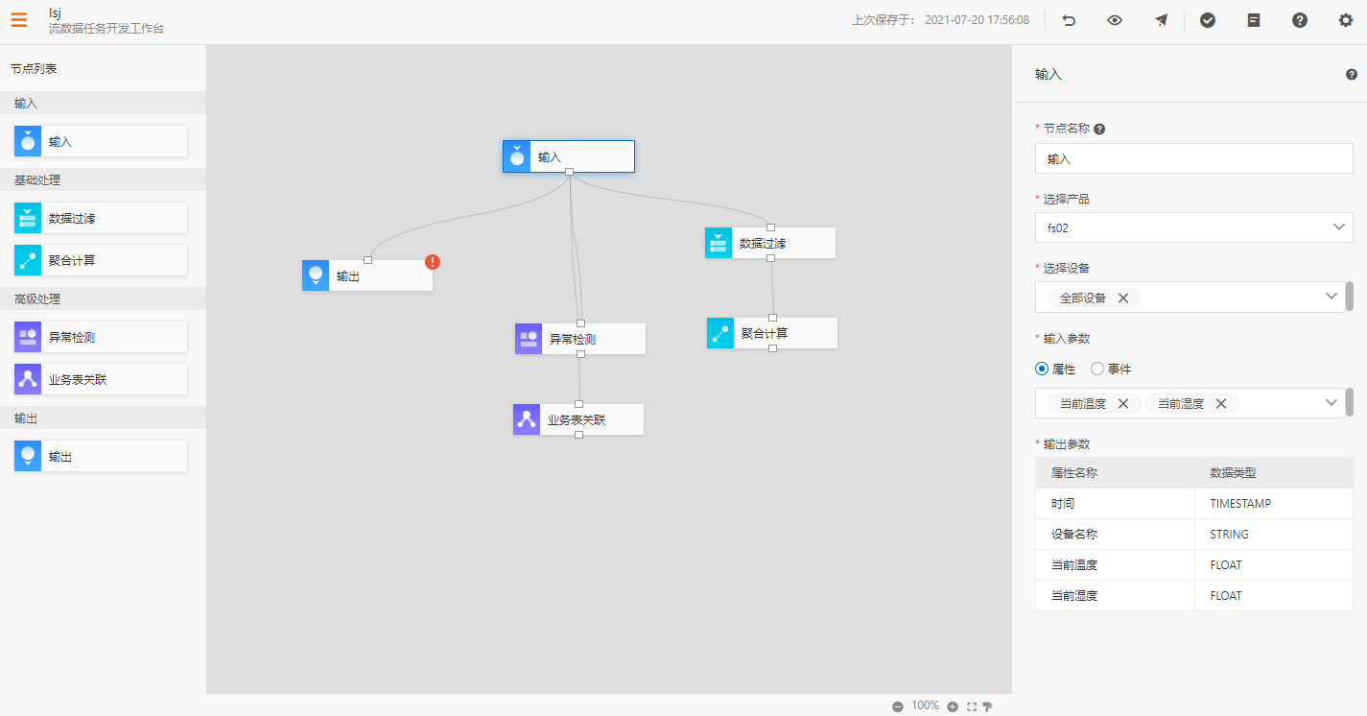Image resolution: width=1367 pixels, height=716 pixels.
Task: Remove the 当前温度 tag
Action: pyautogui.click(x=1122, y=404)
